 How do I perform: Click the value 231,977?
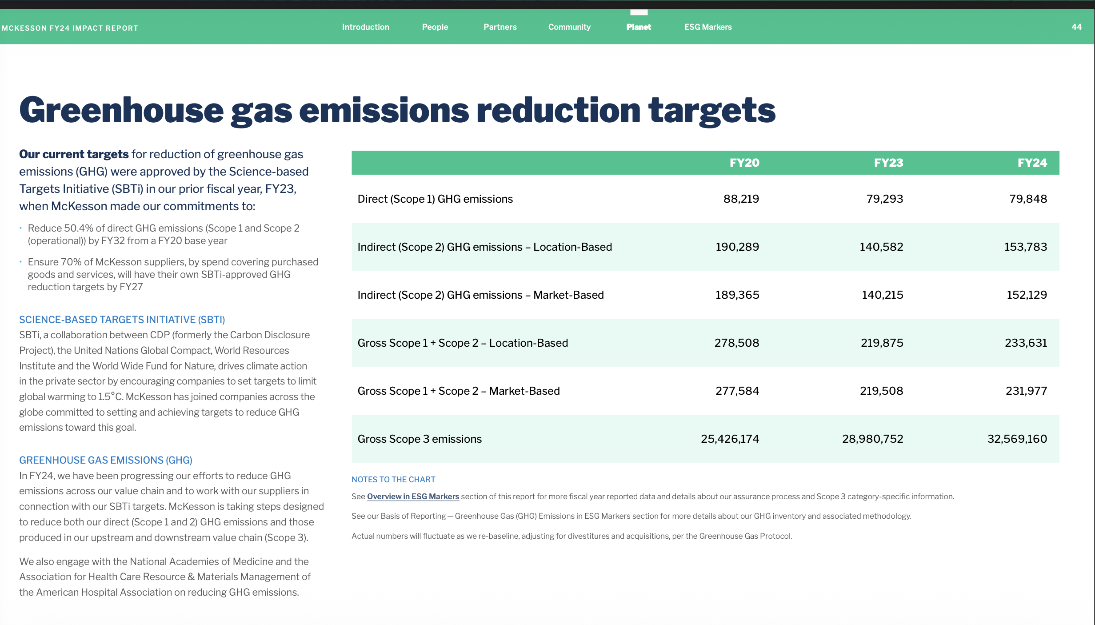pyautogui.click(x=1027, y=391)
